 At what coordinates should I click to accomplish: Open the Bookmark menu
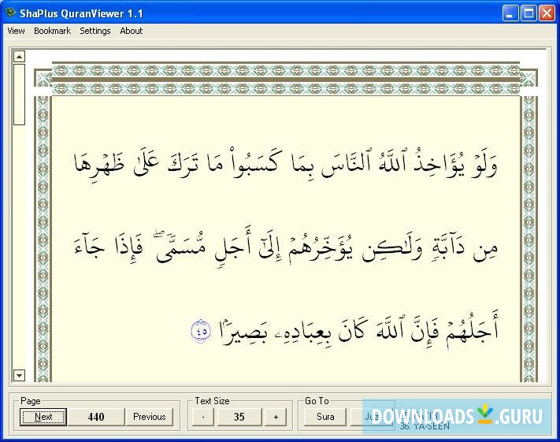click(x=52, y=31)
